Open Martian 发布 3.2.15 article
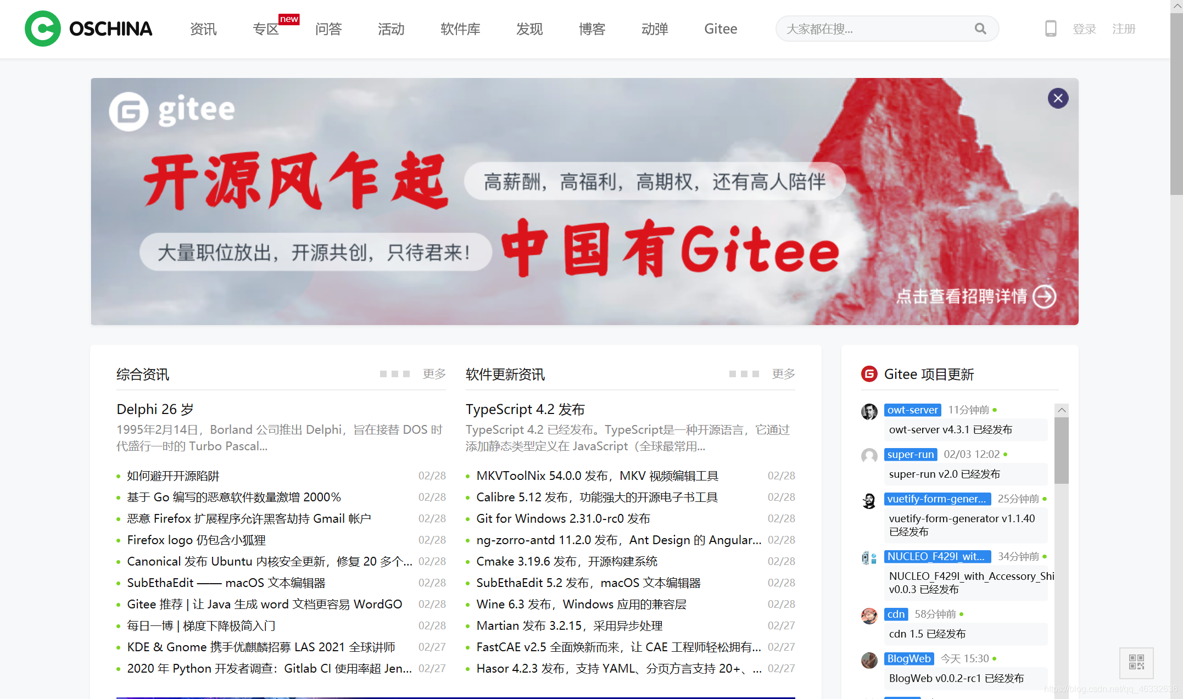The width and height of the screenshot is (1183, 699). 570,625
